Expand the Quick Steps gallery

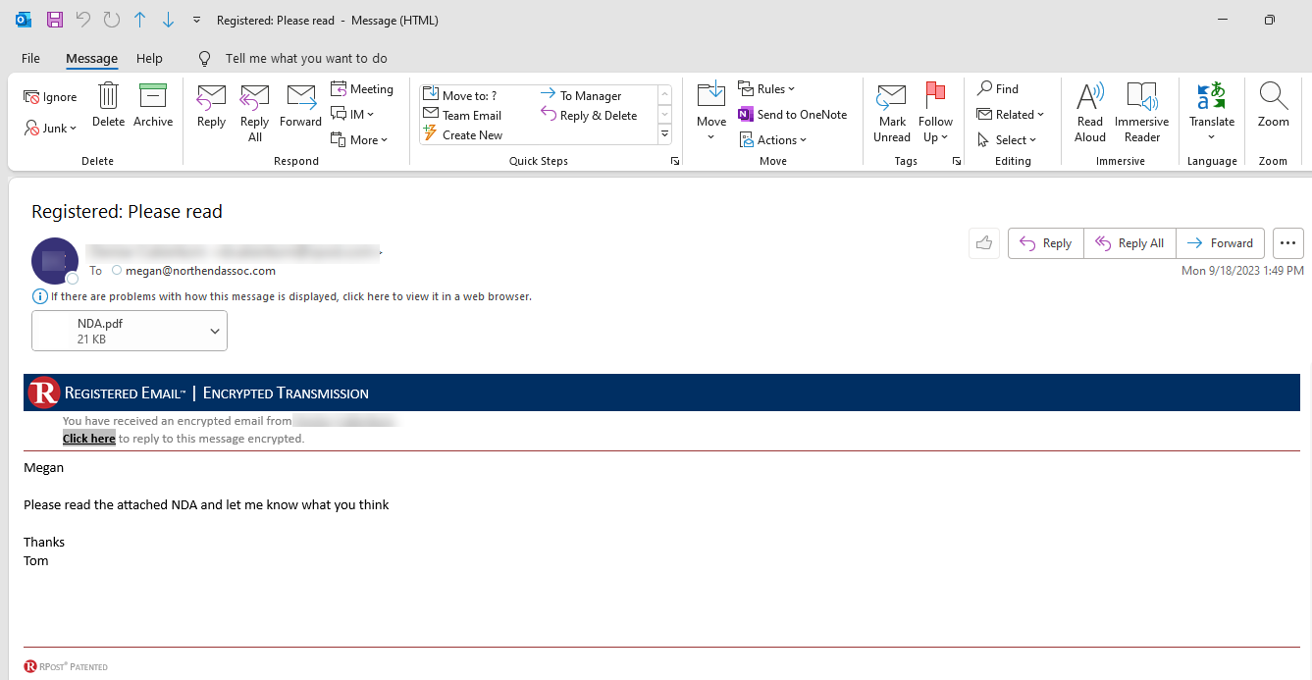point(664,134)
